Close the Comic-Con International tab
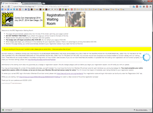Viewport: 153px width, 113px height. (20, 3)
